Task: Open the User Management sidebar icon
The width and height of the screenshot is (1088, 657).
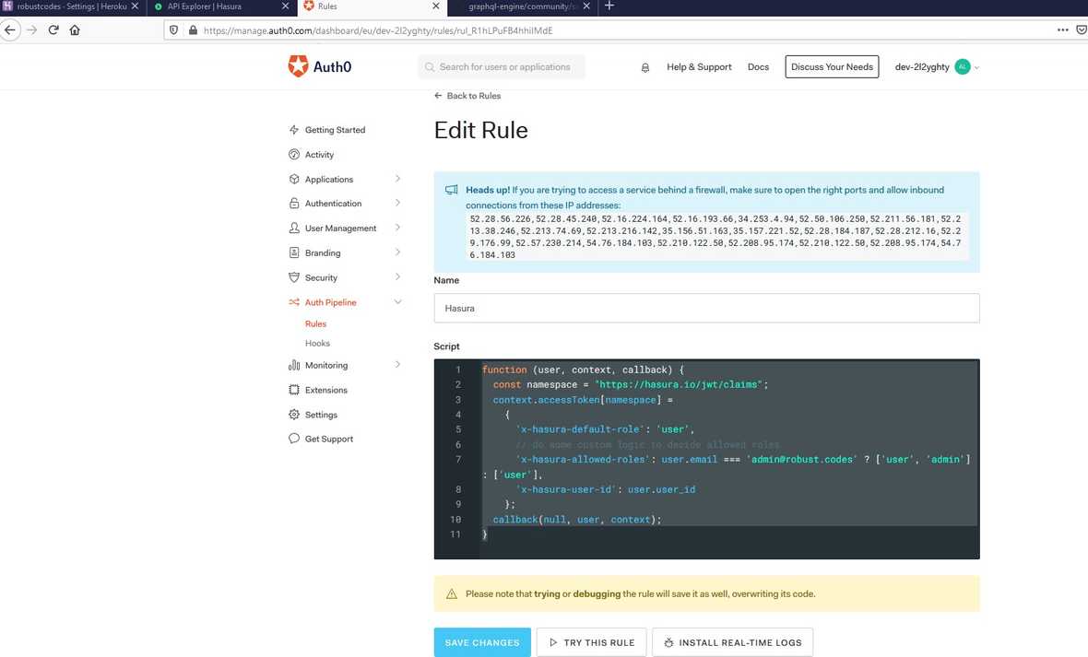Action: pos(293,228)
